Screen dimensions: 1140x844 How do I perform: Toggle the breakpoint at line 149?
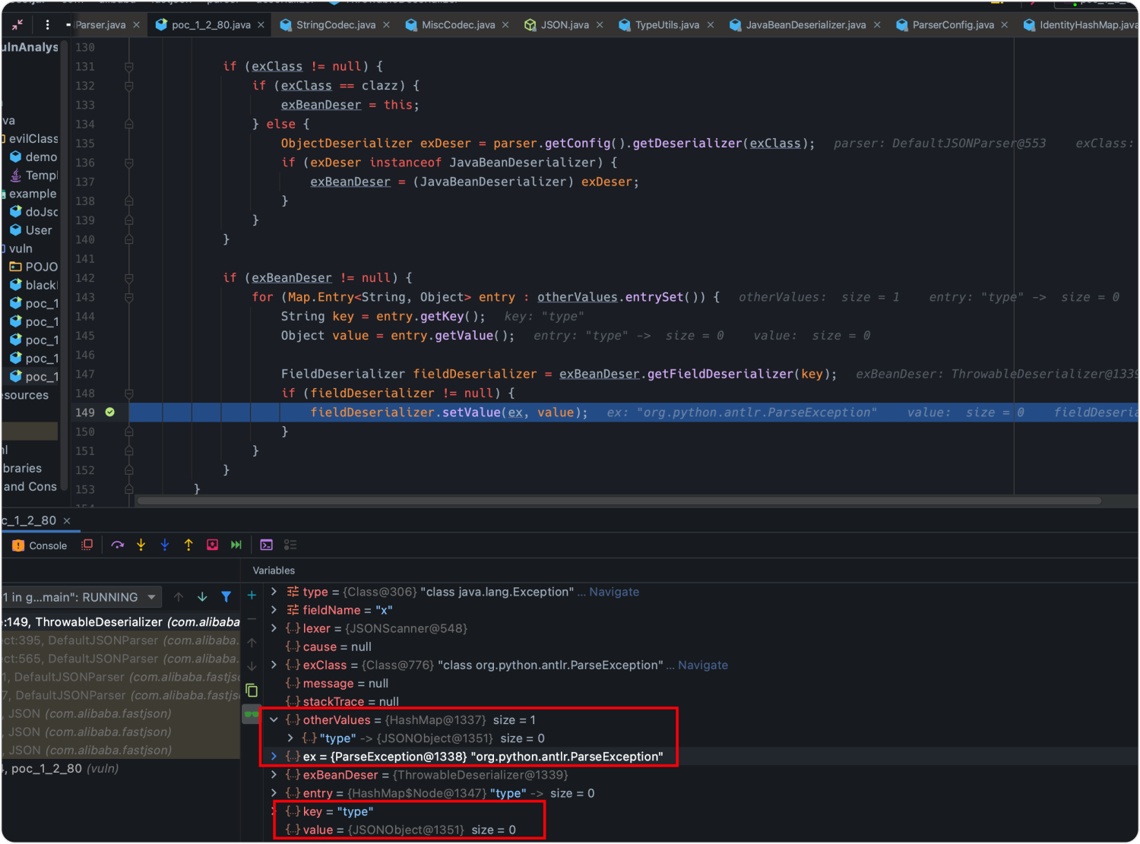(x=110, y=413)
